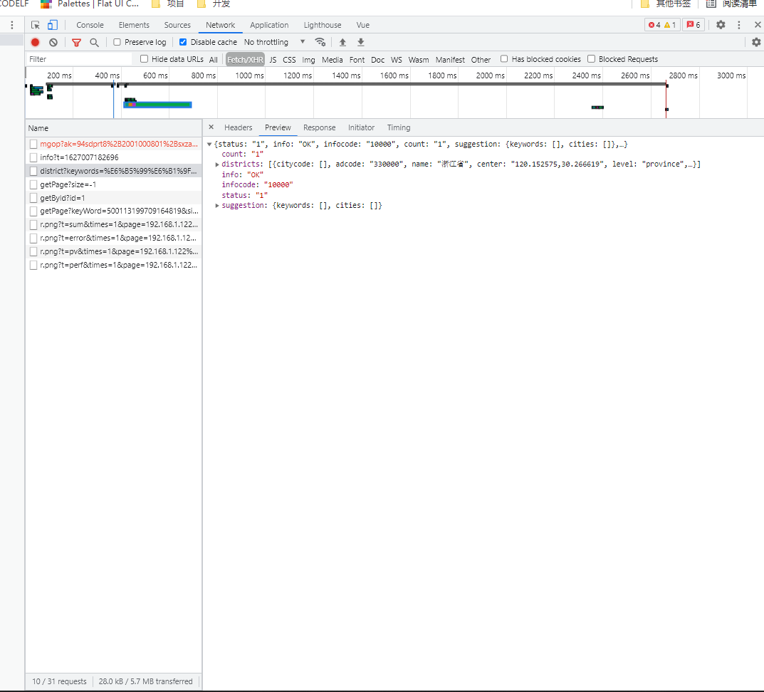Image resolution: width=764 pixels, height=692 pixels.
Task: Select getById?id=1 request row
Action: click(x=113, y=198)
